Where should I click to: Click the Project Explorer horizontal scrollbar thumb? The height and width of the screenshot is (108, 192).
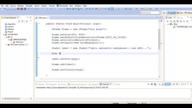coord(12,99)
